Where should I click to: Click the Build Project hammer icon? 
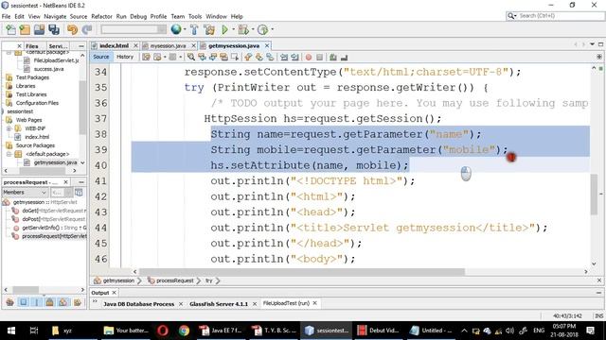194,29
